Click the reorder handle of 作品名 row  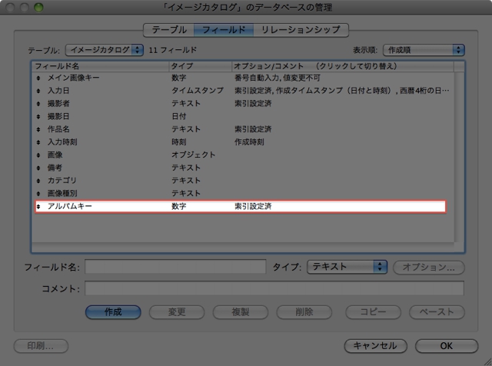38,130
